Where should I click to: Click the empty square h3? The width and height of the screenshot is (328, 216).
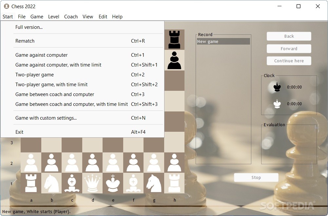pyautogui.click(x=174, y=142)
